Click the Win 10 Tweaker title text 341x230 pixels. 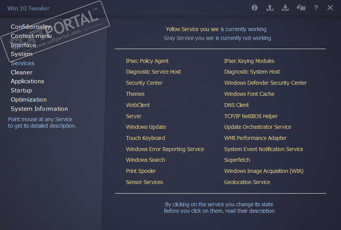point(28,8)
